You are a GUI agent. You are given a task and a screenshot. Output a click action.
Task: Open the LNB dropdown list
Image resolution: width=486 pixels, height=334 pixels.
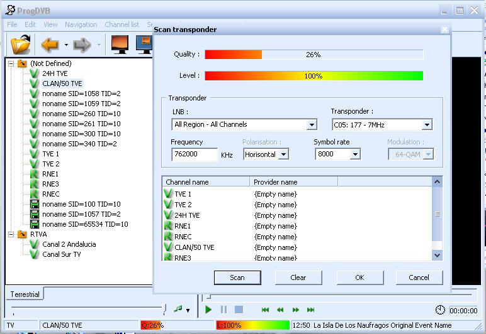(x=312, y=125)
